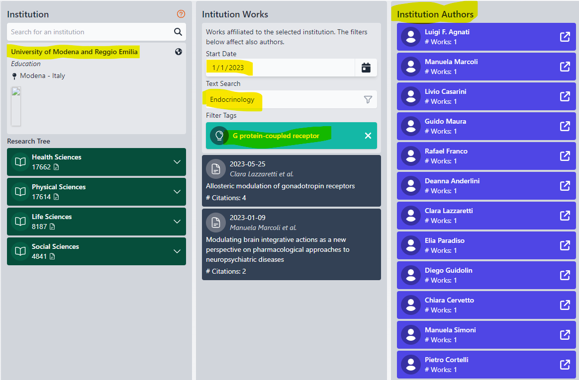Click document icon of 2023-01-09 work
This screenshot has height=380, width=579.
(216, 223)
